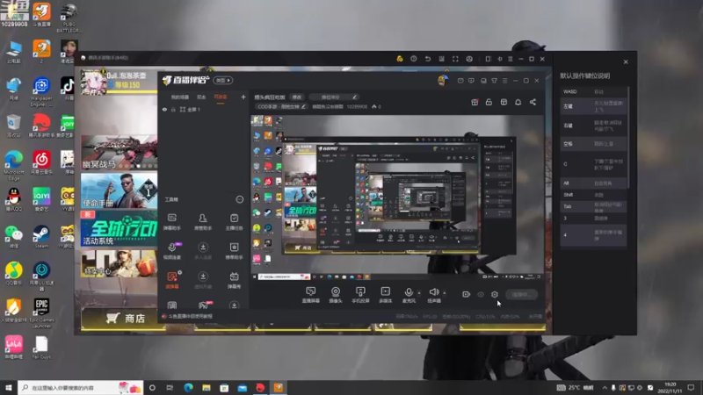Click the box icon left of the bell

click(x=504, y=102)
